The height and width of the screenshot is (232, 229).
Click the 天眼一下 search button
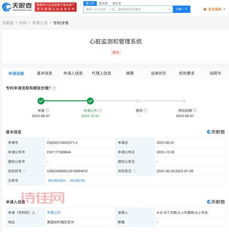pos(181,9)
